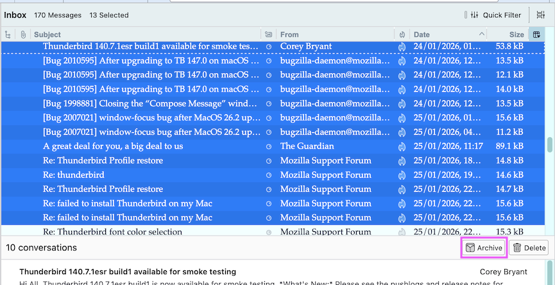Toggle read status of The Guardian message
The image size is (555, 285).
[268, 146]
